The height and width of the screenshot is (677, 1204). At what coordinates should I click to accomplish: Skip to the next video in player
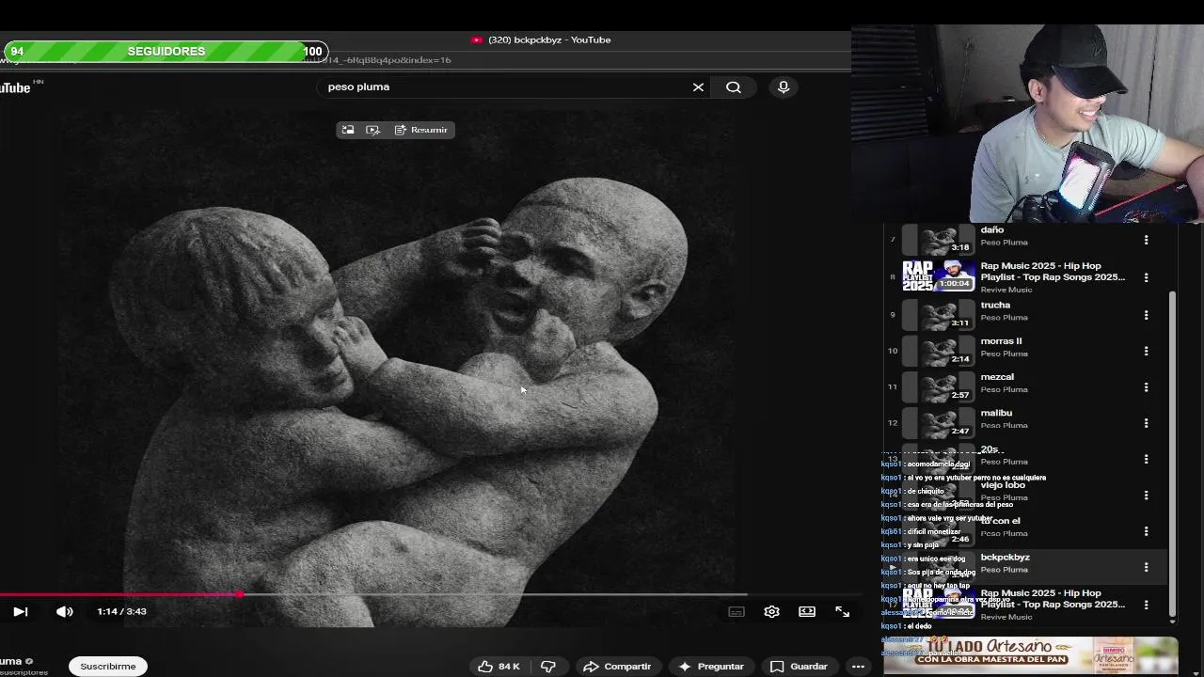coord(21,611)
